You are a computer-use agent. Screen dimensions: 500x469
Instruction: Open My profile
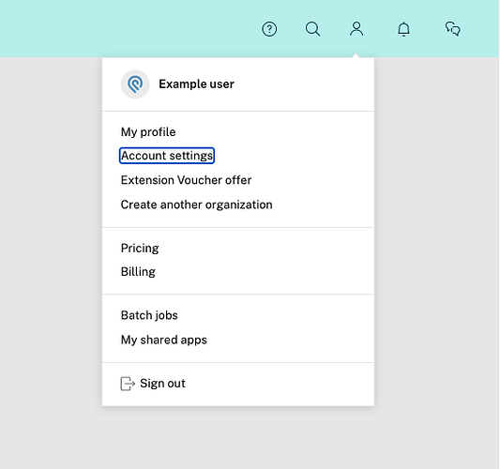(x=148, y=132)
